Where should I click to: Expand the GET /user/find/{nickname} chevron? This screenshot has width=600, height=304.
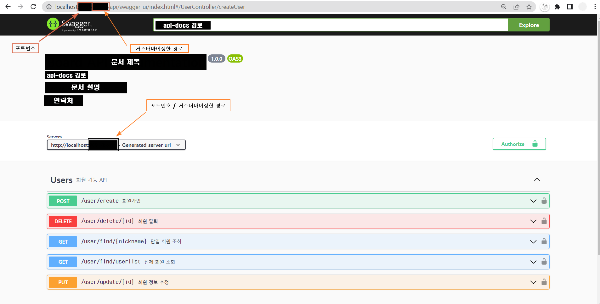coord(533,241)
